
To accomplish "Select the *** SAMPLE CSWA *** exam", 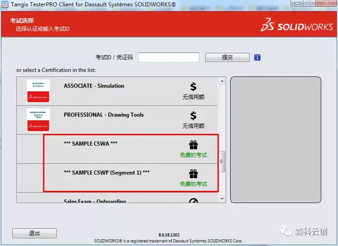I will [118, 149].
